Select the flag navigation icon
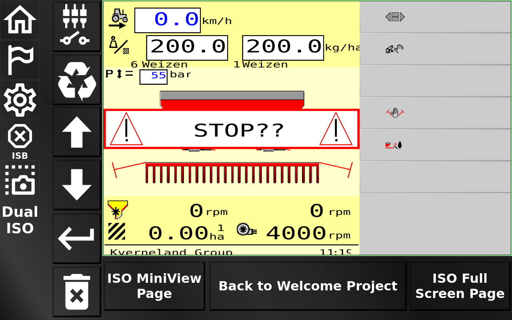The height and width of the screenshot is (320, 512). tap(20, 60)
